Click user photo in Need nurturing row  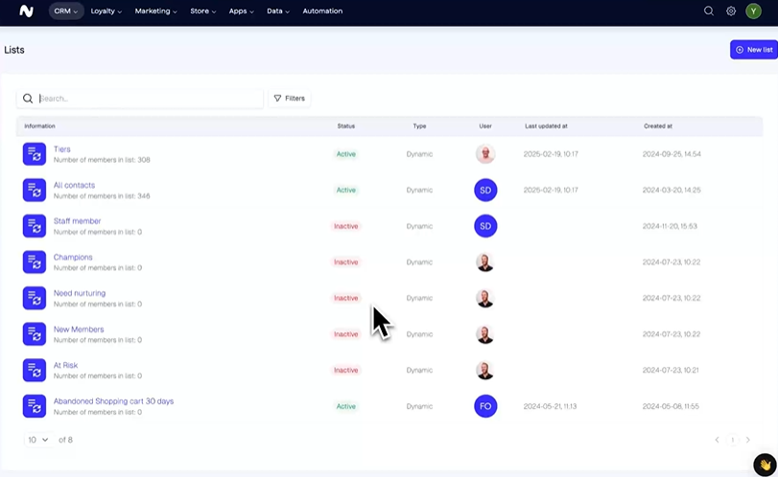click(485, 298)
